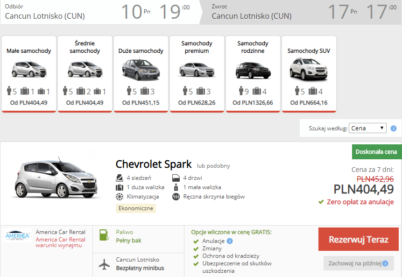Viewport: 402px width, 277px height.
Task: Click the seat icon beside 4 siedzeń
Action: click(120, 178)
